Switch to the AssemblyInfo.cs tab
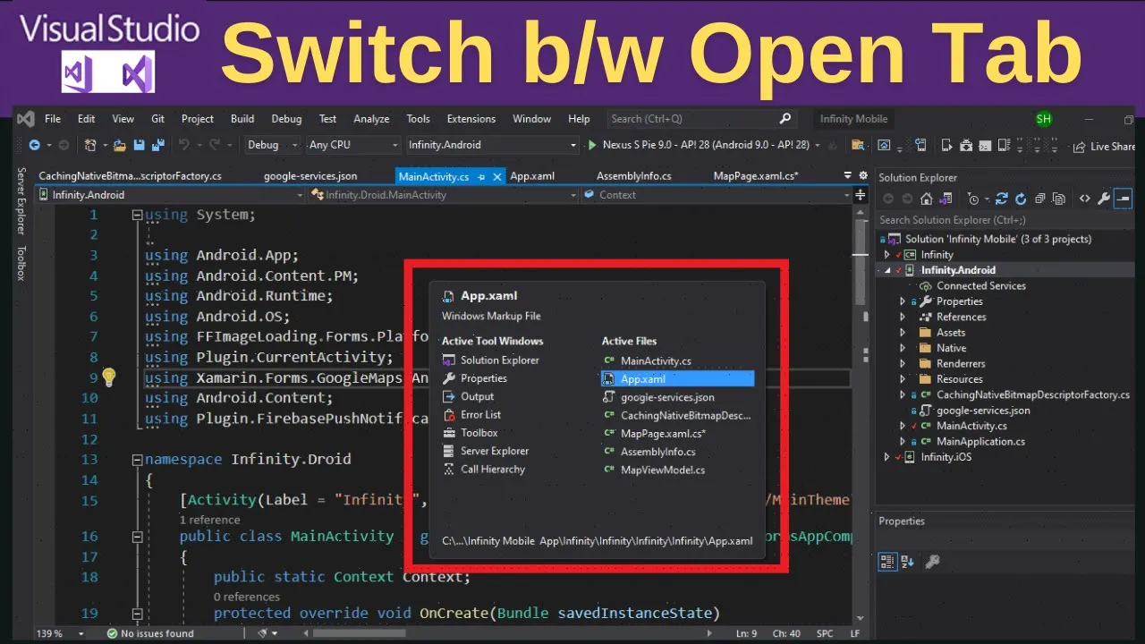The image size is (1145, 644). [x=634, y=176]
